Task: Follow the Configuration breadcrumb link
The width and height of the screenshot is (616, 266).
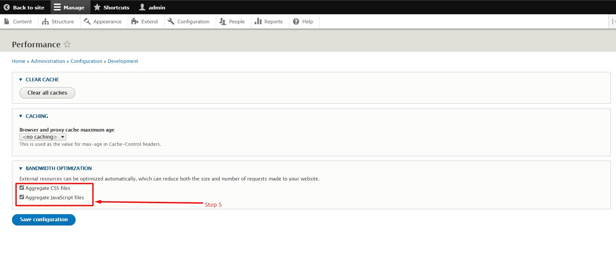Action: (x=86, y=61)
